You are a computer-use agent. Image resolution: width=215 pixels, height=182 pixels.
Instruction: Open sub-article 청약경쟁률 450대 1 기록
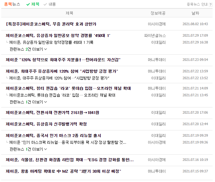pyautogui.click(x=51, y=42)
